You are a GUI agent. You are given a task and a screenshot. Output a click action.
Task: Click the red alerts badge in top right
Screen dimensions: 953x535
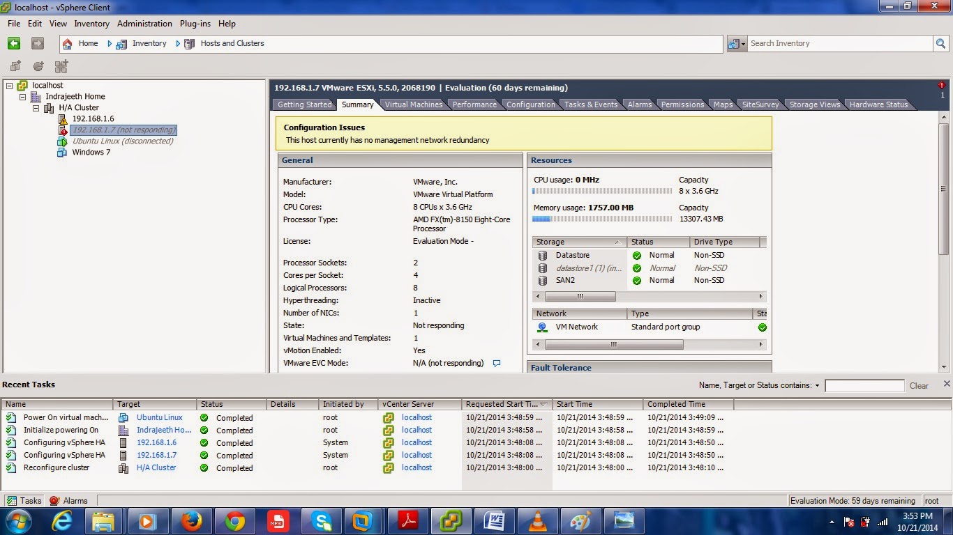click(941, 84)
